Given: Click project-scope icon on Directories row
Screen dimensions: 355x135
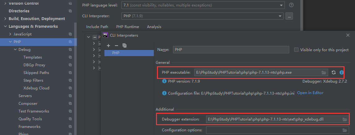Looking at the screenshot, I should pos(70,11).
